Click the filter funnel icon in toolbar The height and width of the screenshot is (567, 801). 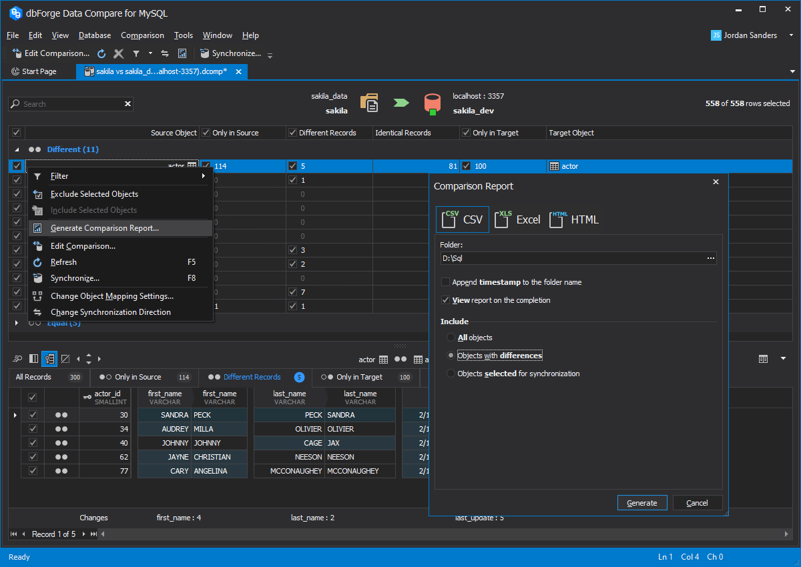[x=136, y=53]
